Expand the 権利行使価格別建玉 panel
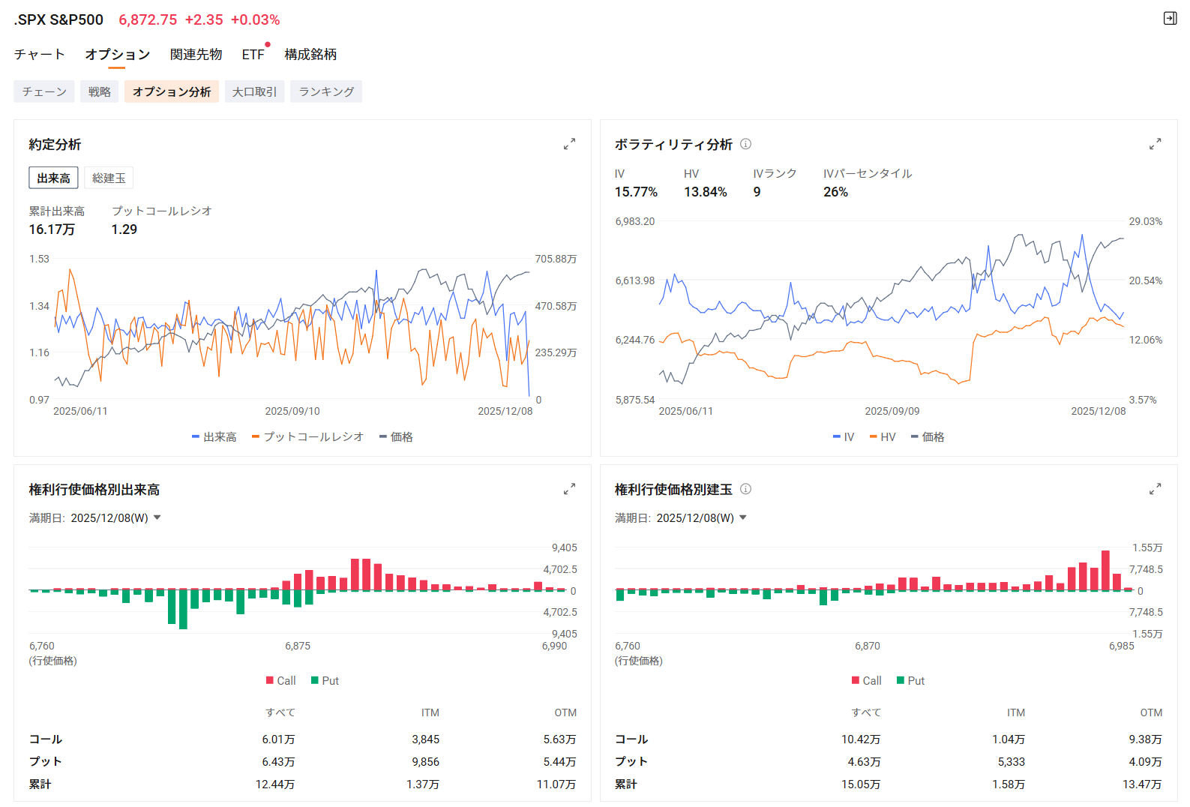 click(1155, 489)
